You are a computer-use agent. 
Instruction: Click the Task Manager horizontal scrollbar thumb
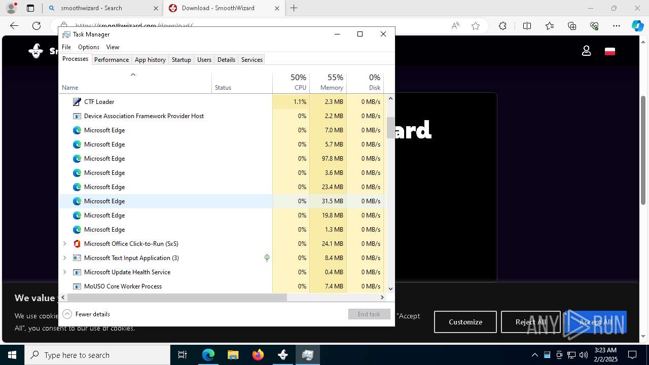[x=177, y=298]
